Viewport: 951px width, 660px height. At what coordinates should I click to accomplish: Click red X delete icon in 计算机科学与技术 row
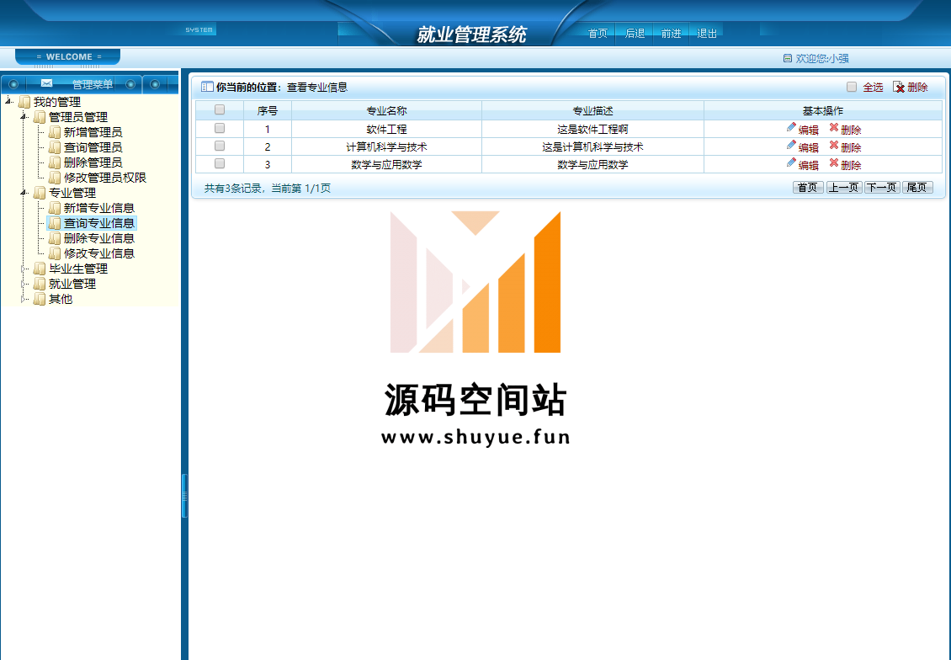(x=834, y=145)
